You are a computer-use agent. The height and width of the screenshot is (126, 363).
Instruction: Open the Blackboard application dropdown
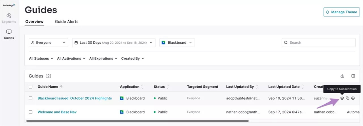pos(177,43)
